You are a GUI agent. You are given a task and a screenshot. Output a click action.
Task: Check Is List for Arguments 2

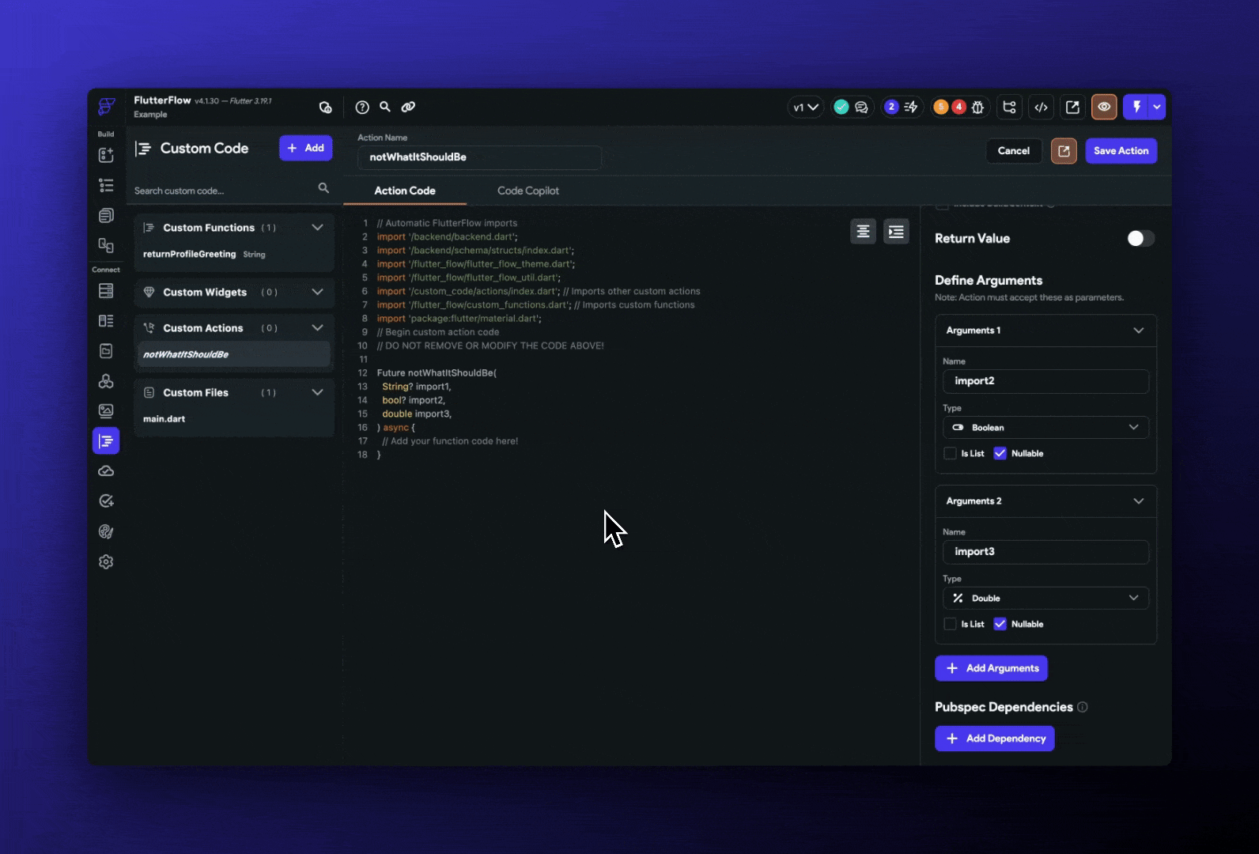pos(950,624)
